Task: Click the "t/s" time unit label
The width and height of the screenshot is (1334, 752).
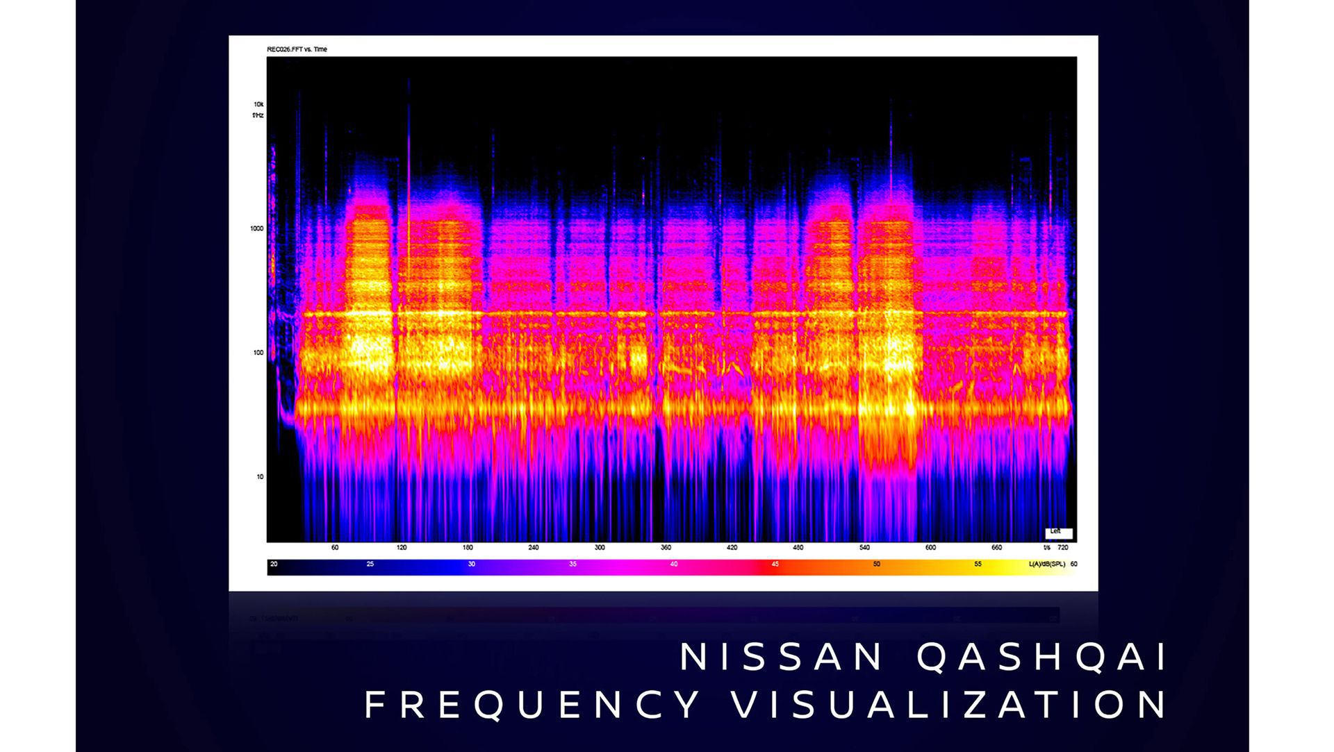Action: [x=1047, y=548]
